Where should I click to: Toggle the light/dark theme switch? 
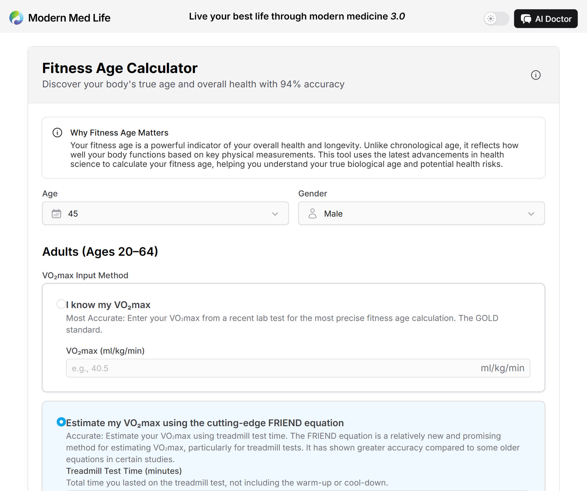496,19
